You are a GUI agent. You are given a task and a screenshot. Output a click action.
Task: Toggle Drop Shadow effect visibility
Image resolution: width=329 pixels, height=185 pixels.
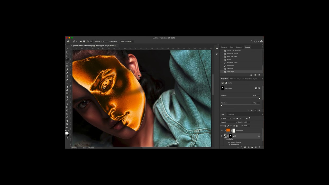click(x=229, y=145)
